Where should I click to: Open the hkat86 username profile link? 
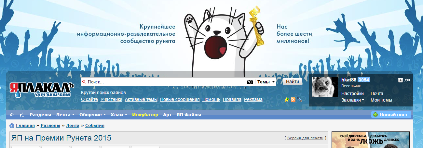point(349,80)
